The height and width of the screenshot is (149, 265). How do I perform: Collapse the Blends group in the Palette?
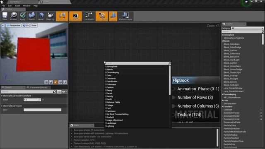point(223,41)
